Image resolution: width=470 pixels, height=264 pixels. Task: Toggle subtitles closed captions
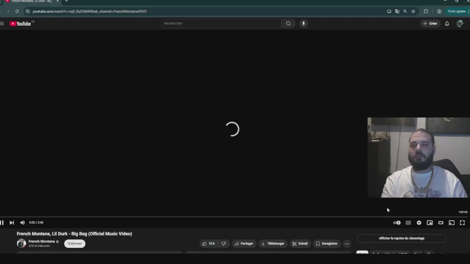pyautogui.click(x=408, y=223)
